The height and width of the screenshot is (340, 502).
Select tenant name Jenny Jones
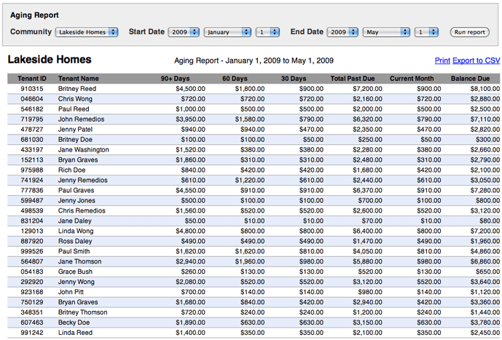[77, 200]
